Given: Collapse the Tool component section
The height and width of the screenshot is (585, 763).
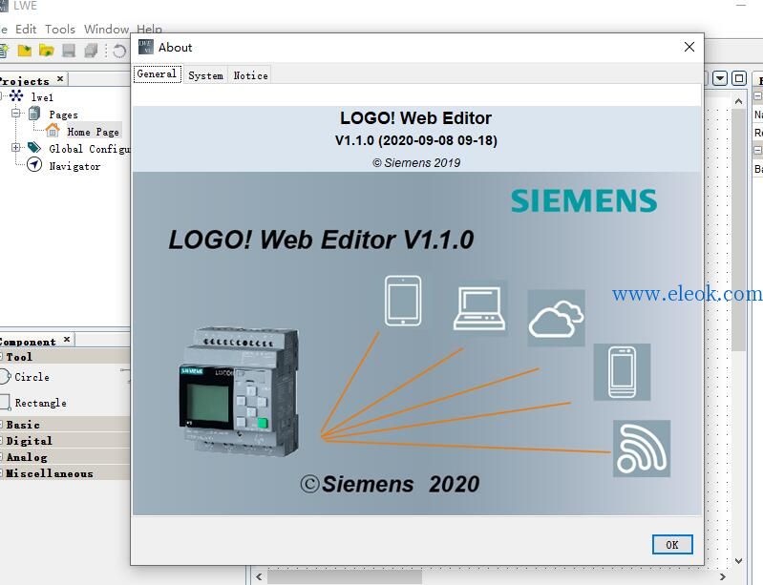Looking at the screenshot, I should point(2,357).
